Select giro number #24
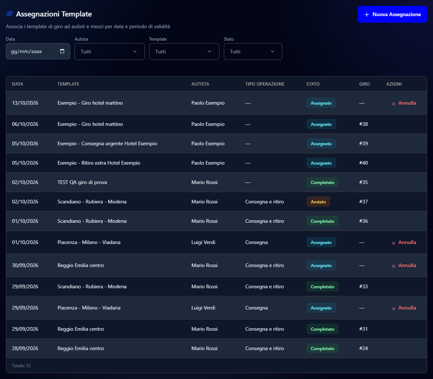 coord(364,348)
